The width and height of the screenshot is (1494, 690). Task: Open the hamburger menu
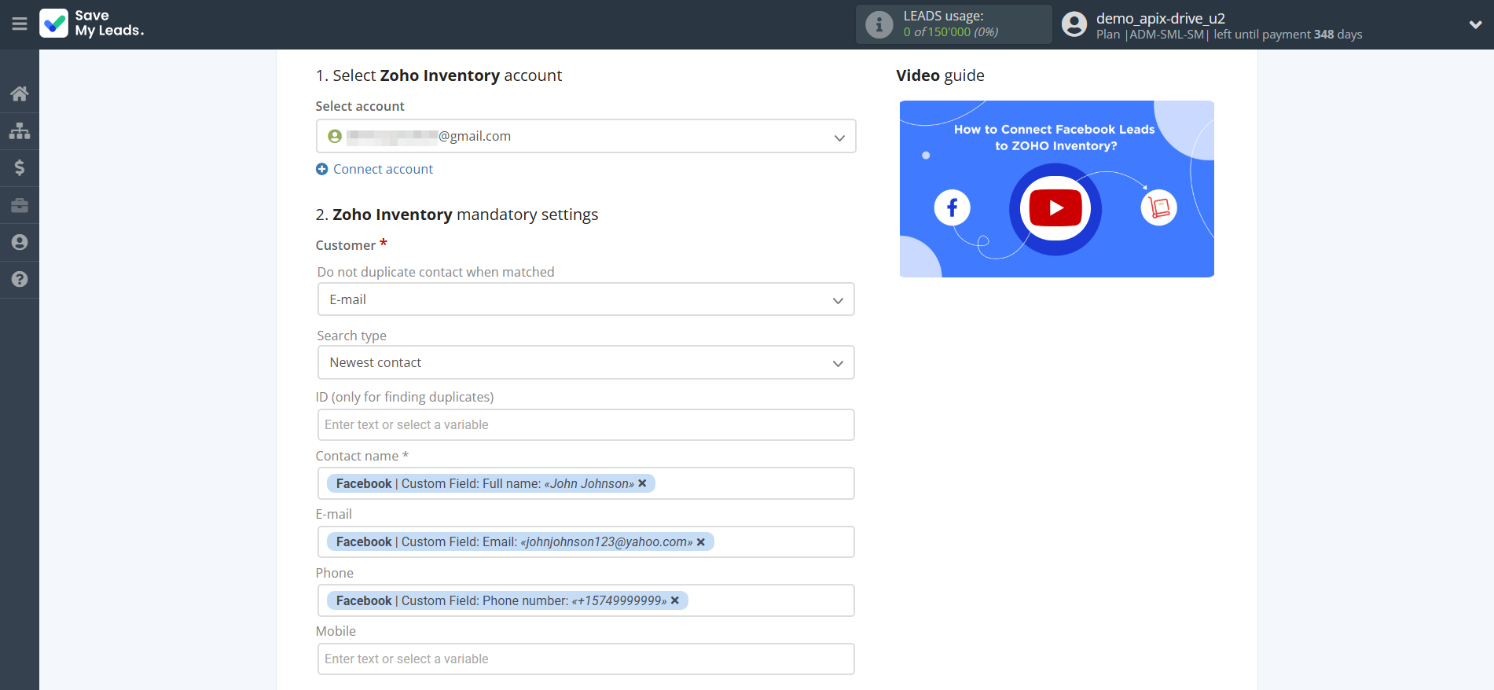(20, 24)
